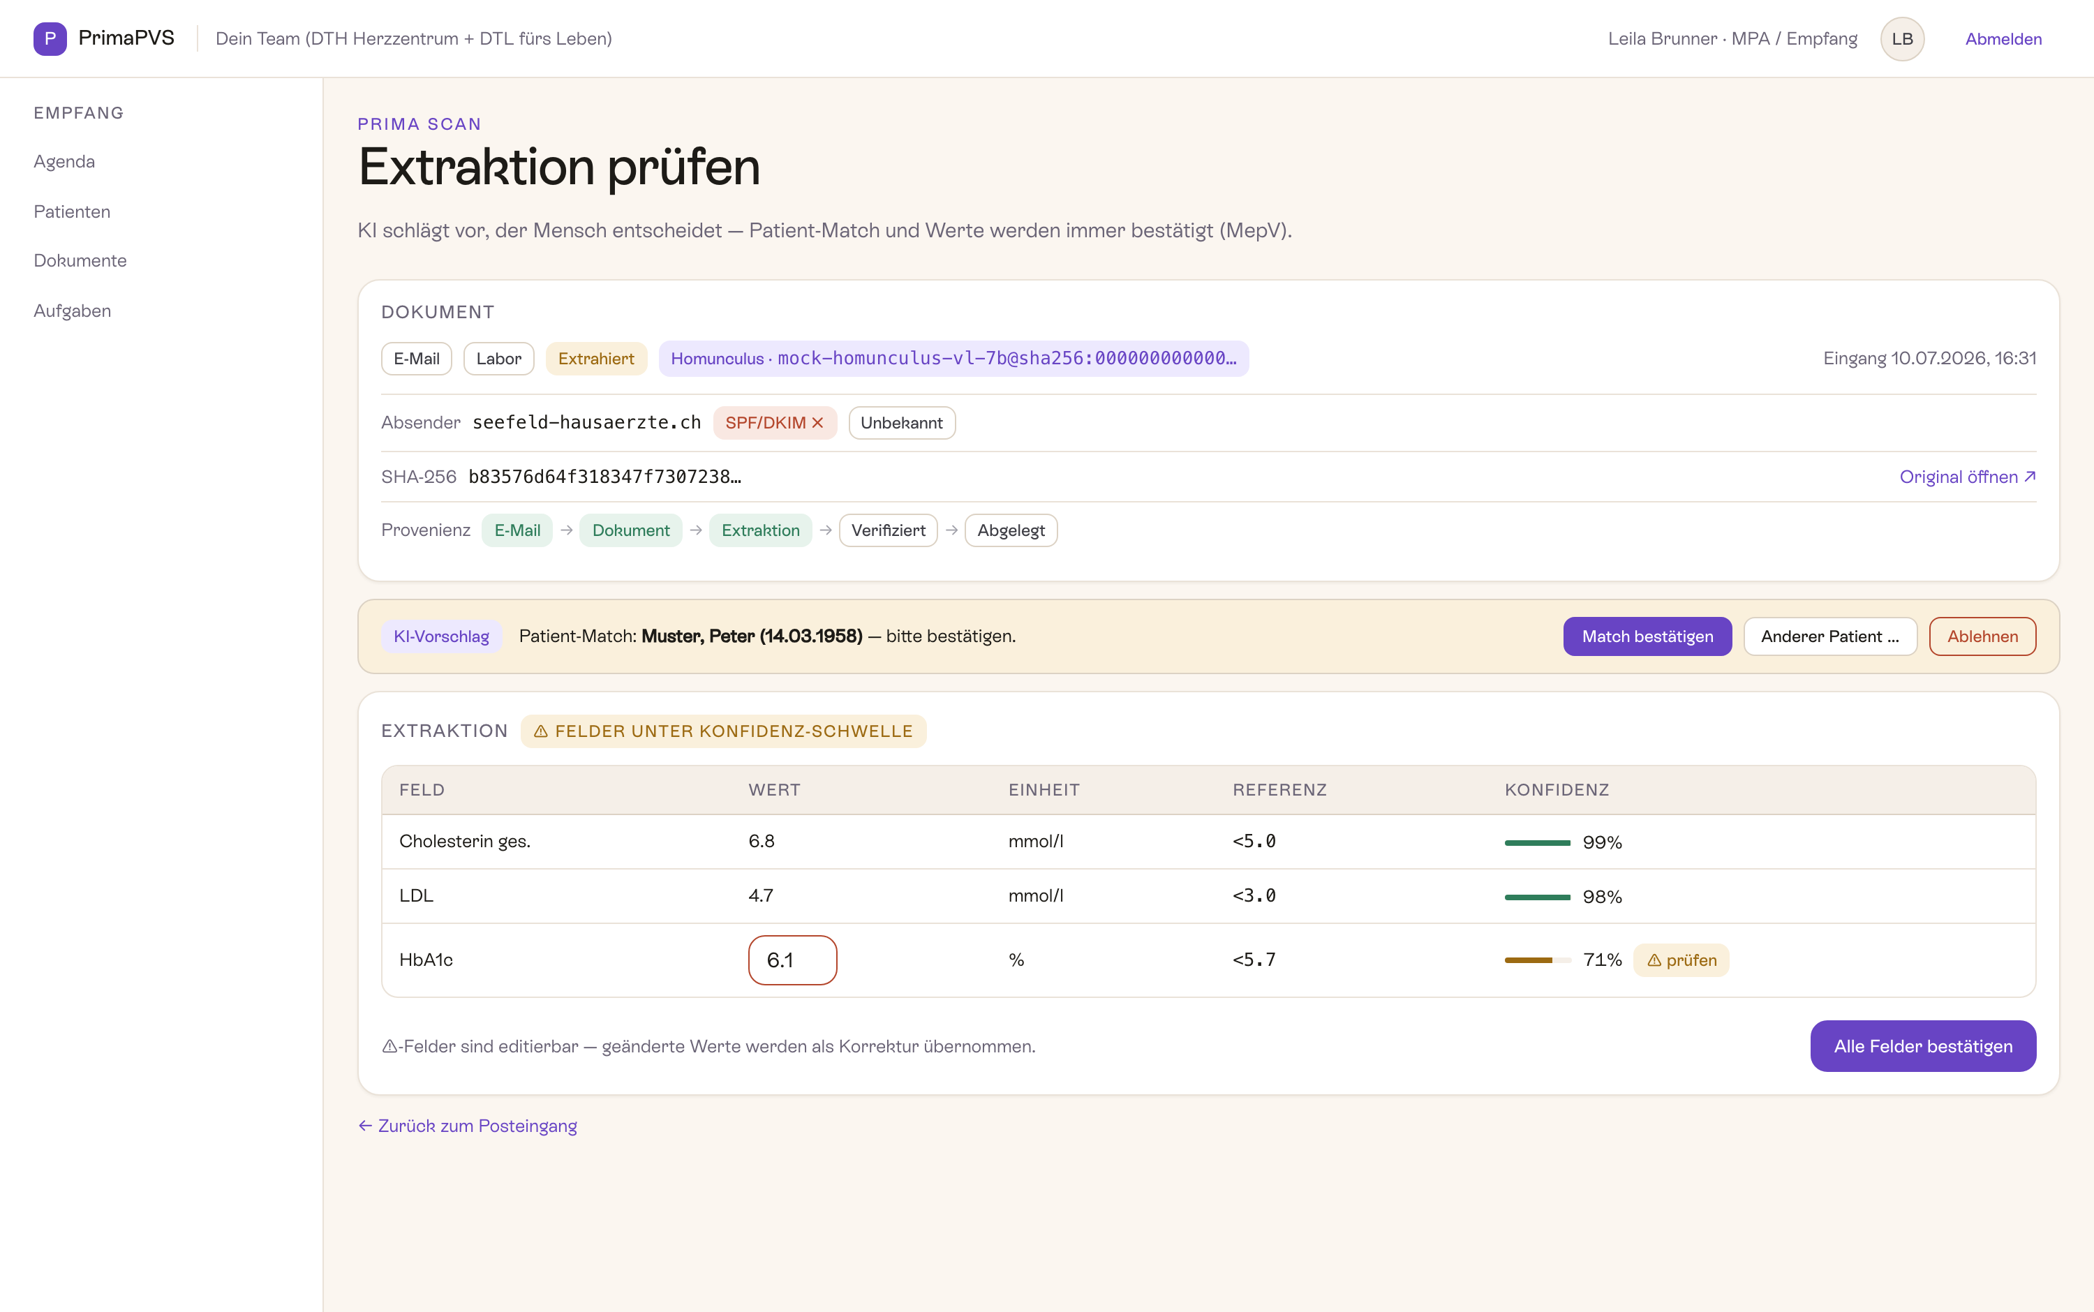This screenshot has height=1312, width=2094.
Task: Click the LDL field name
Action: click(x=417, y=895)
